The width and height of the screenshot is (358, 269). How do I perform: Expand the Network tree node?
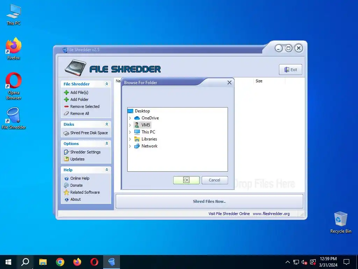(130, 146)
